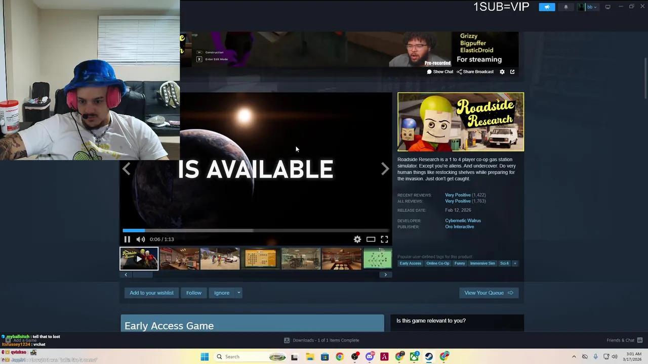The height and width of the screenshot is (364, 648).
Task: Seek in the trailer progress bar
Action: pyautogui.click(x=256, y=231)
